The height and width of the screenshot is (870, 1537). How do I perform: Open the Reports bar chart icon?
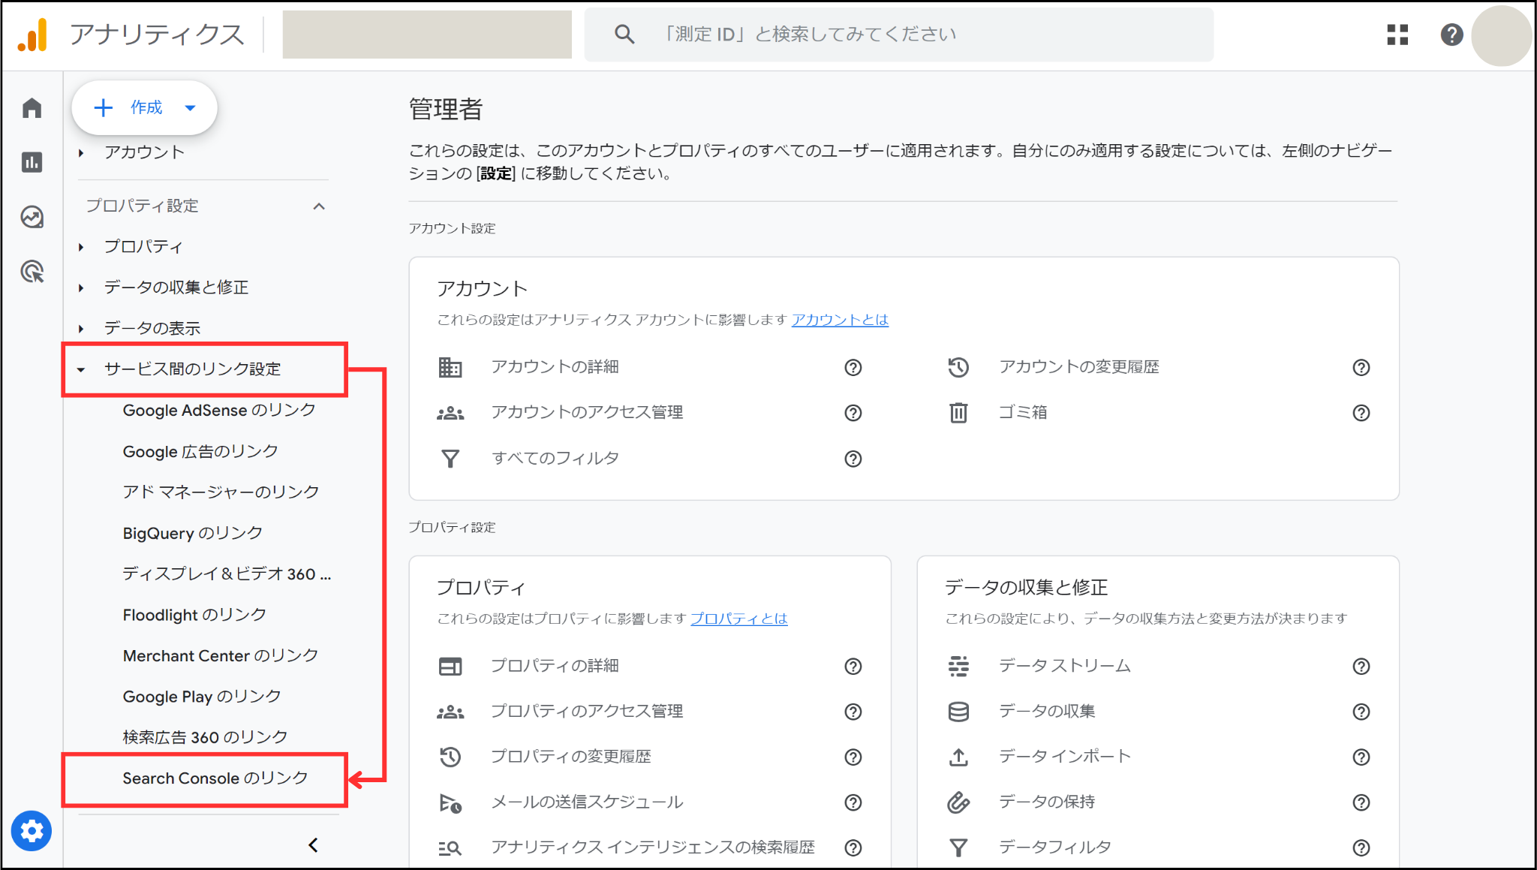(x=32, y=162)
